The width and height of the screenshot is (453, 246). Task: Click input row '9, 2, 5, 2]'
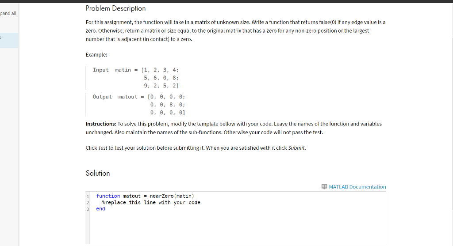click(161, 86)
